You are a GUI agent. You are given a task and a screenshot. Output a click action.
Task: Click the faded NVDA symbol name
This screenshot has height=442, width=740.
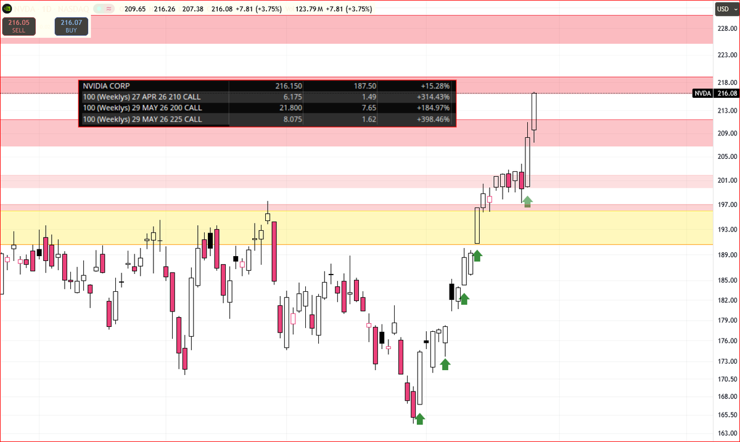point(23,9)
